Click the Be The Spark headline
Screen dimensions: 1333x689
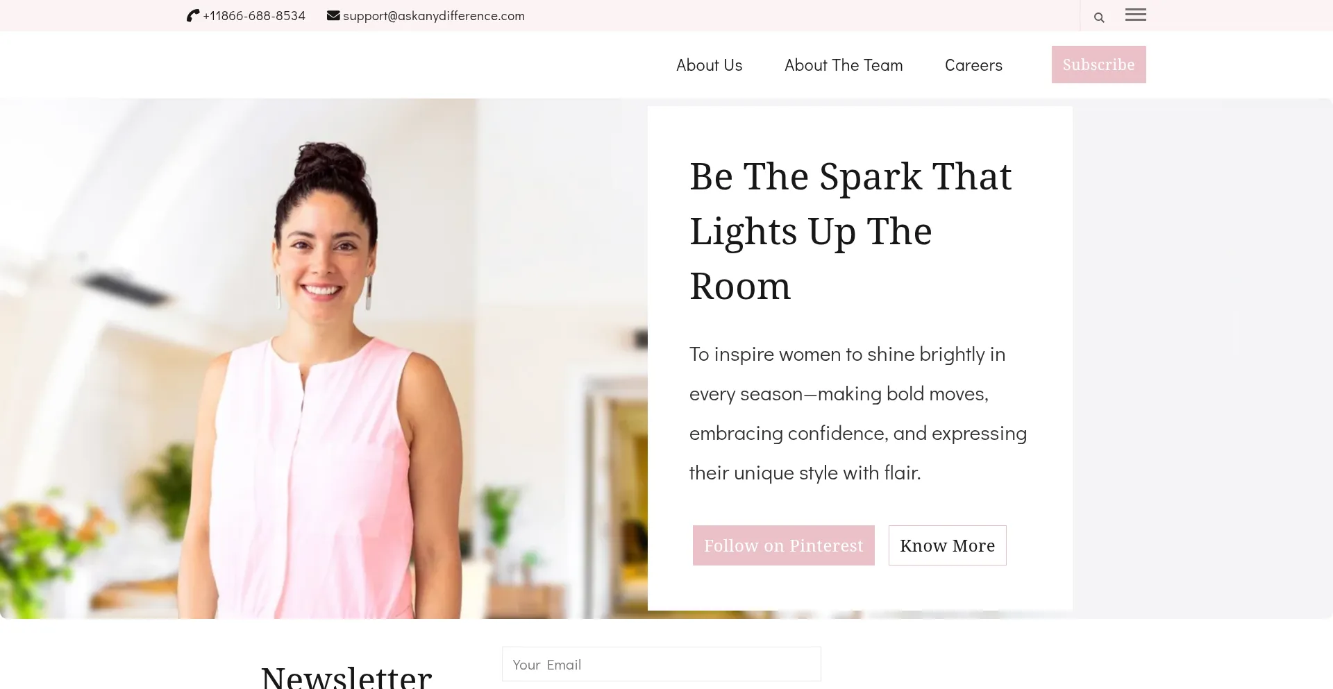tap(850, 230)
